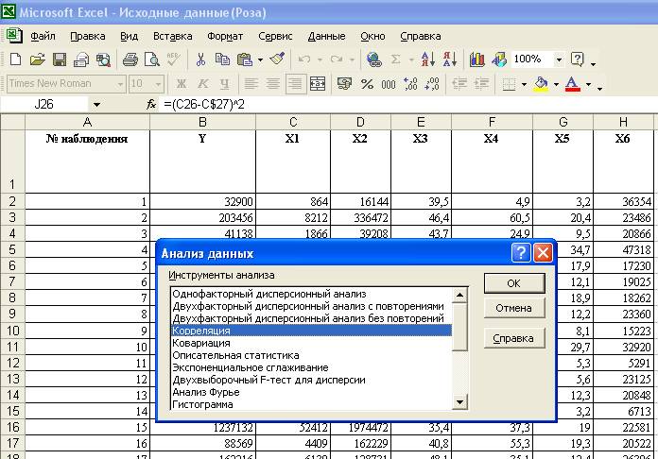Viewport: 658px width, 459px height.
Task: Create a new workbook with New icon
Action: [x=15, y=59]
